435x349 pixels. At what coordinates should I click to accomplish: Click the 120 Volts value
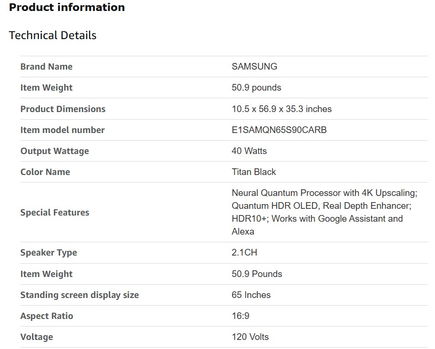coord(250,337)
